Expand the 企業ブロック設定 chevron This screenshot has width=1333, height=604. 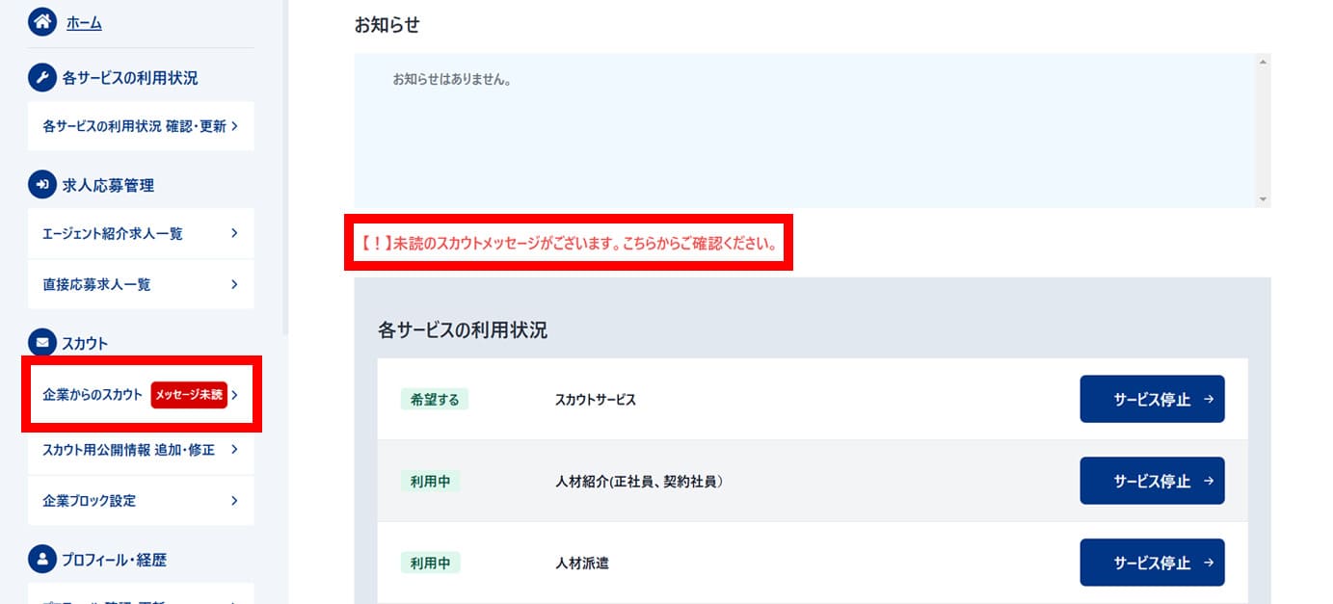click(x=234, y=501)
